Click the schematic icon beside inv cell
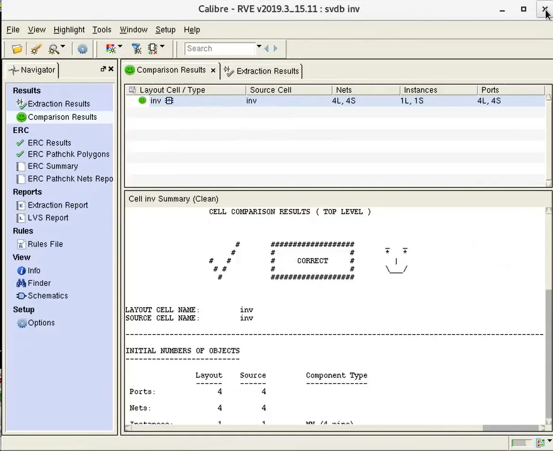The image size is (553, 451). (x=169, y=101)
